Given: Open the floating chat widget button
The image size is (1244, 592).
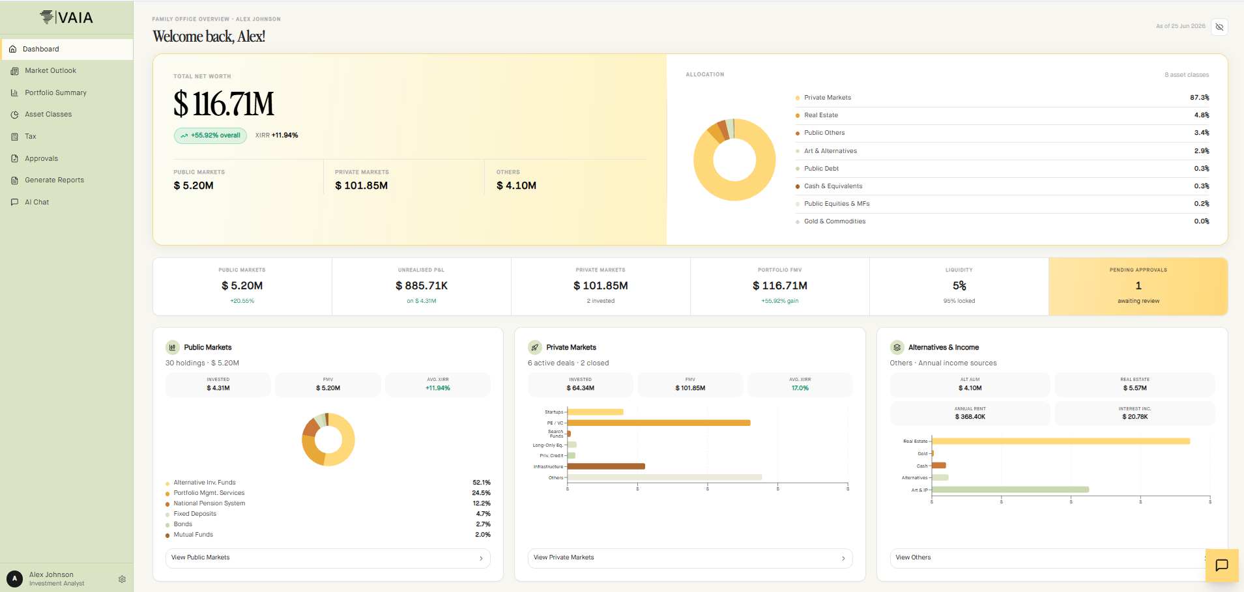Looking at the screenshot, I should click(1222, 565).
